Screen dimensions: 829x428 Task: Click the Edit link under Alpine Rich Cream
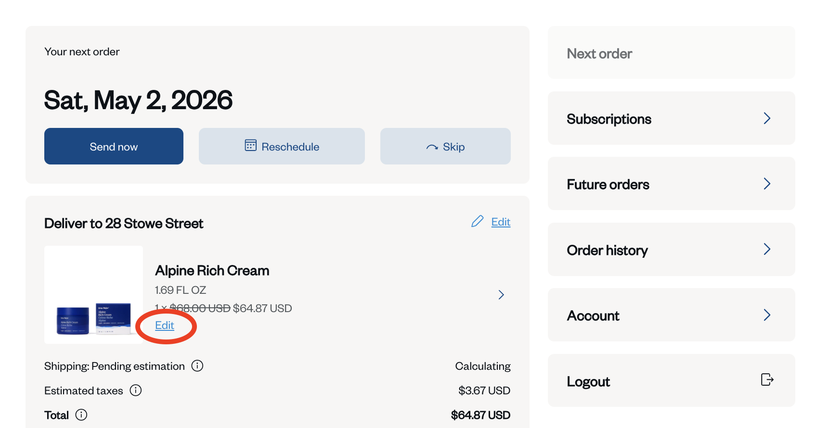click(165, 326)
